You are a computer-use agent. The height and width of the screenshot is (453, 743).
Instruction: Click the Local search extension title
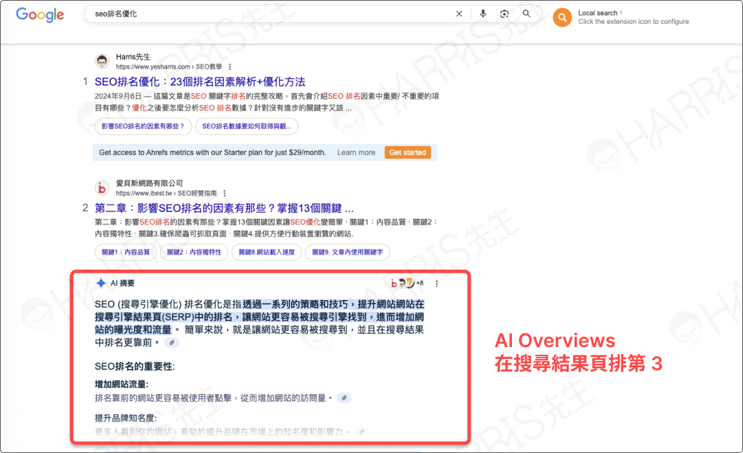(598, 13)
